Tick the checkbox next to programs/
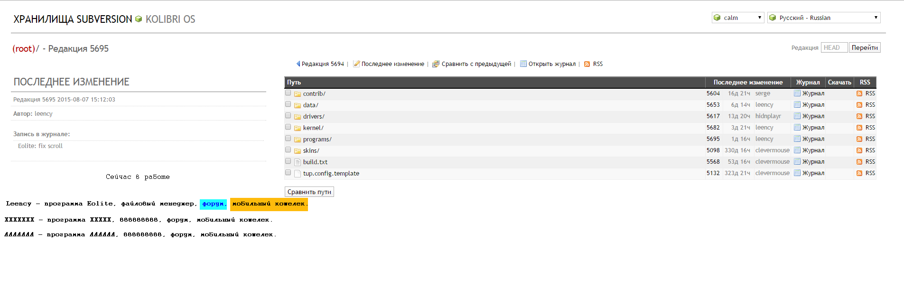 [x=288, y=139]
